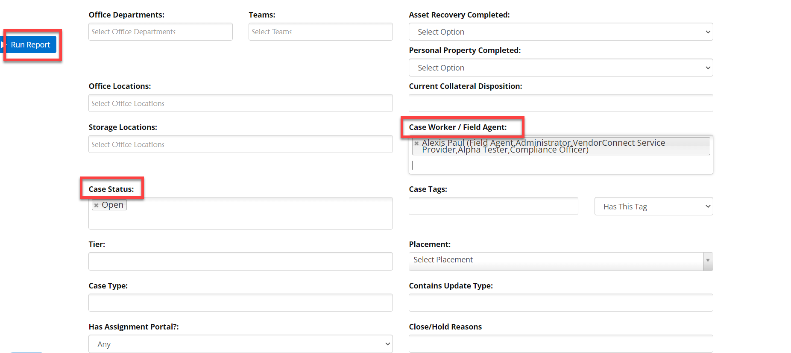Click the Close/Hold Reasons field

(x=561, y=344)
